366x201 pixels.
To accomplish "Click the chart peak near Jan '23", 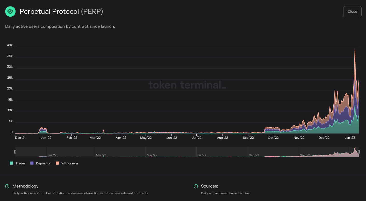I will (355, 49).
